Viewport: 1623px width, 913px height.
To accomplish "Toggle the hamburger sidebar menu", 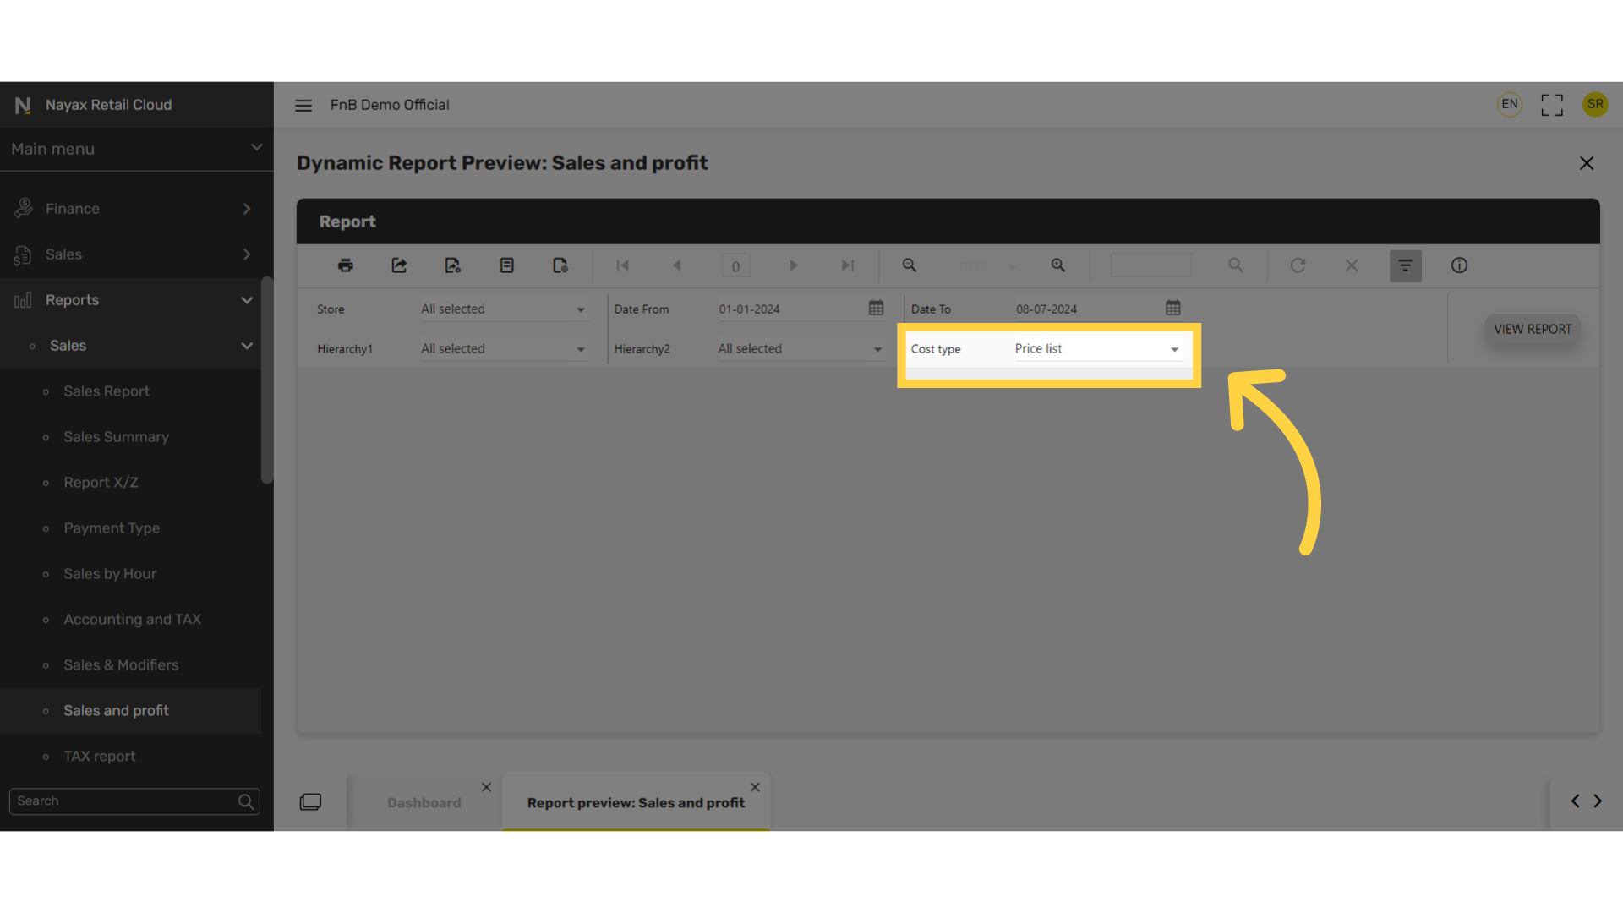I will coord(303,105).
